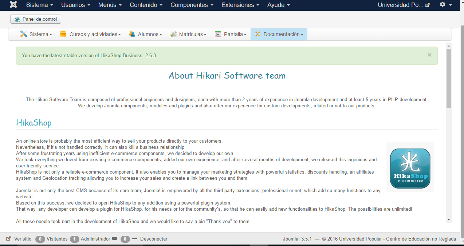The height and width of the screenshot is (246, 464).
Task: Click the Sistema wrench icon
Action: (23, 34)
